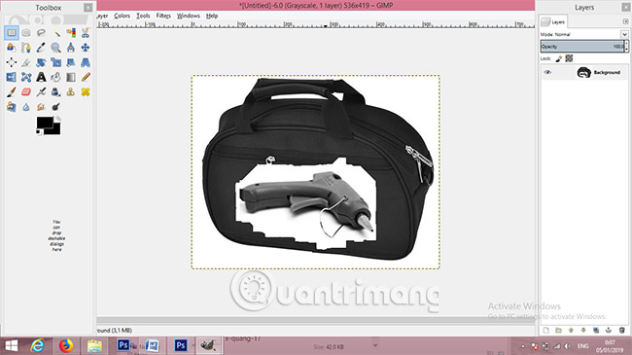632x355 pixels.
Task: Toggle lock alpha channel checkerboard icon
Action: point(569,58)
